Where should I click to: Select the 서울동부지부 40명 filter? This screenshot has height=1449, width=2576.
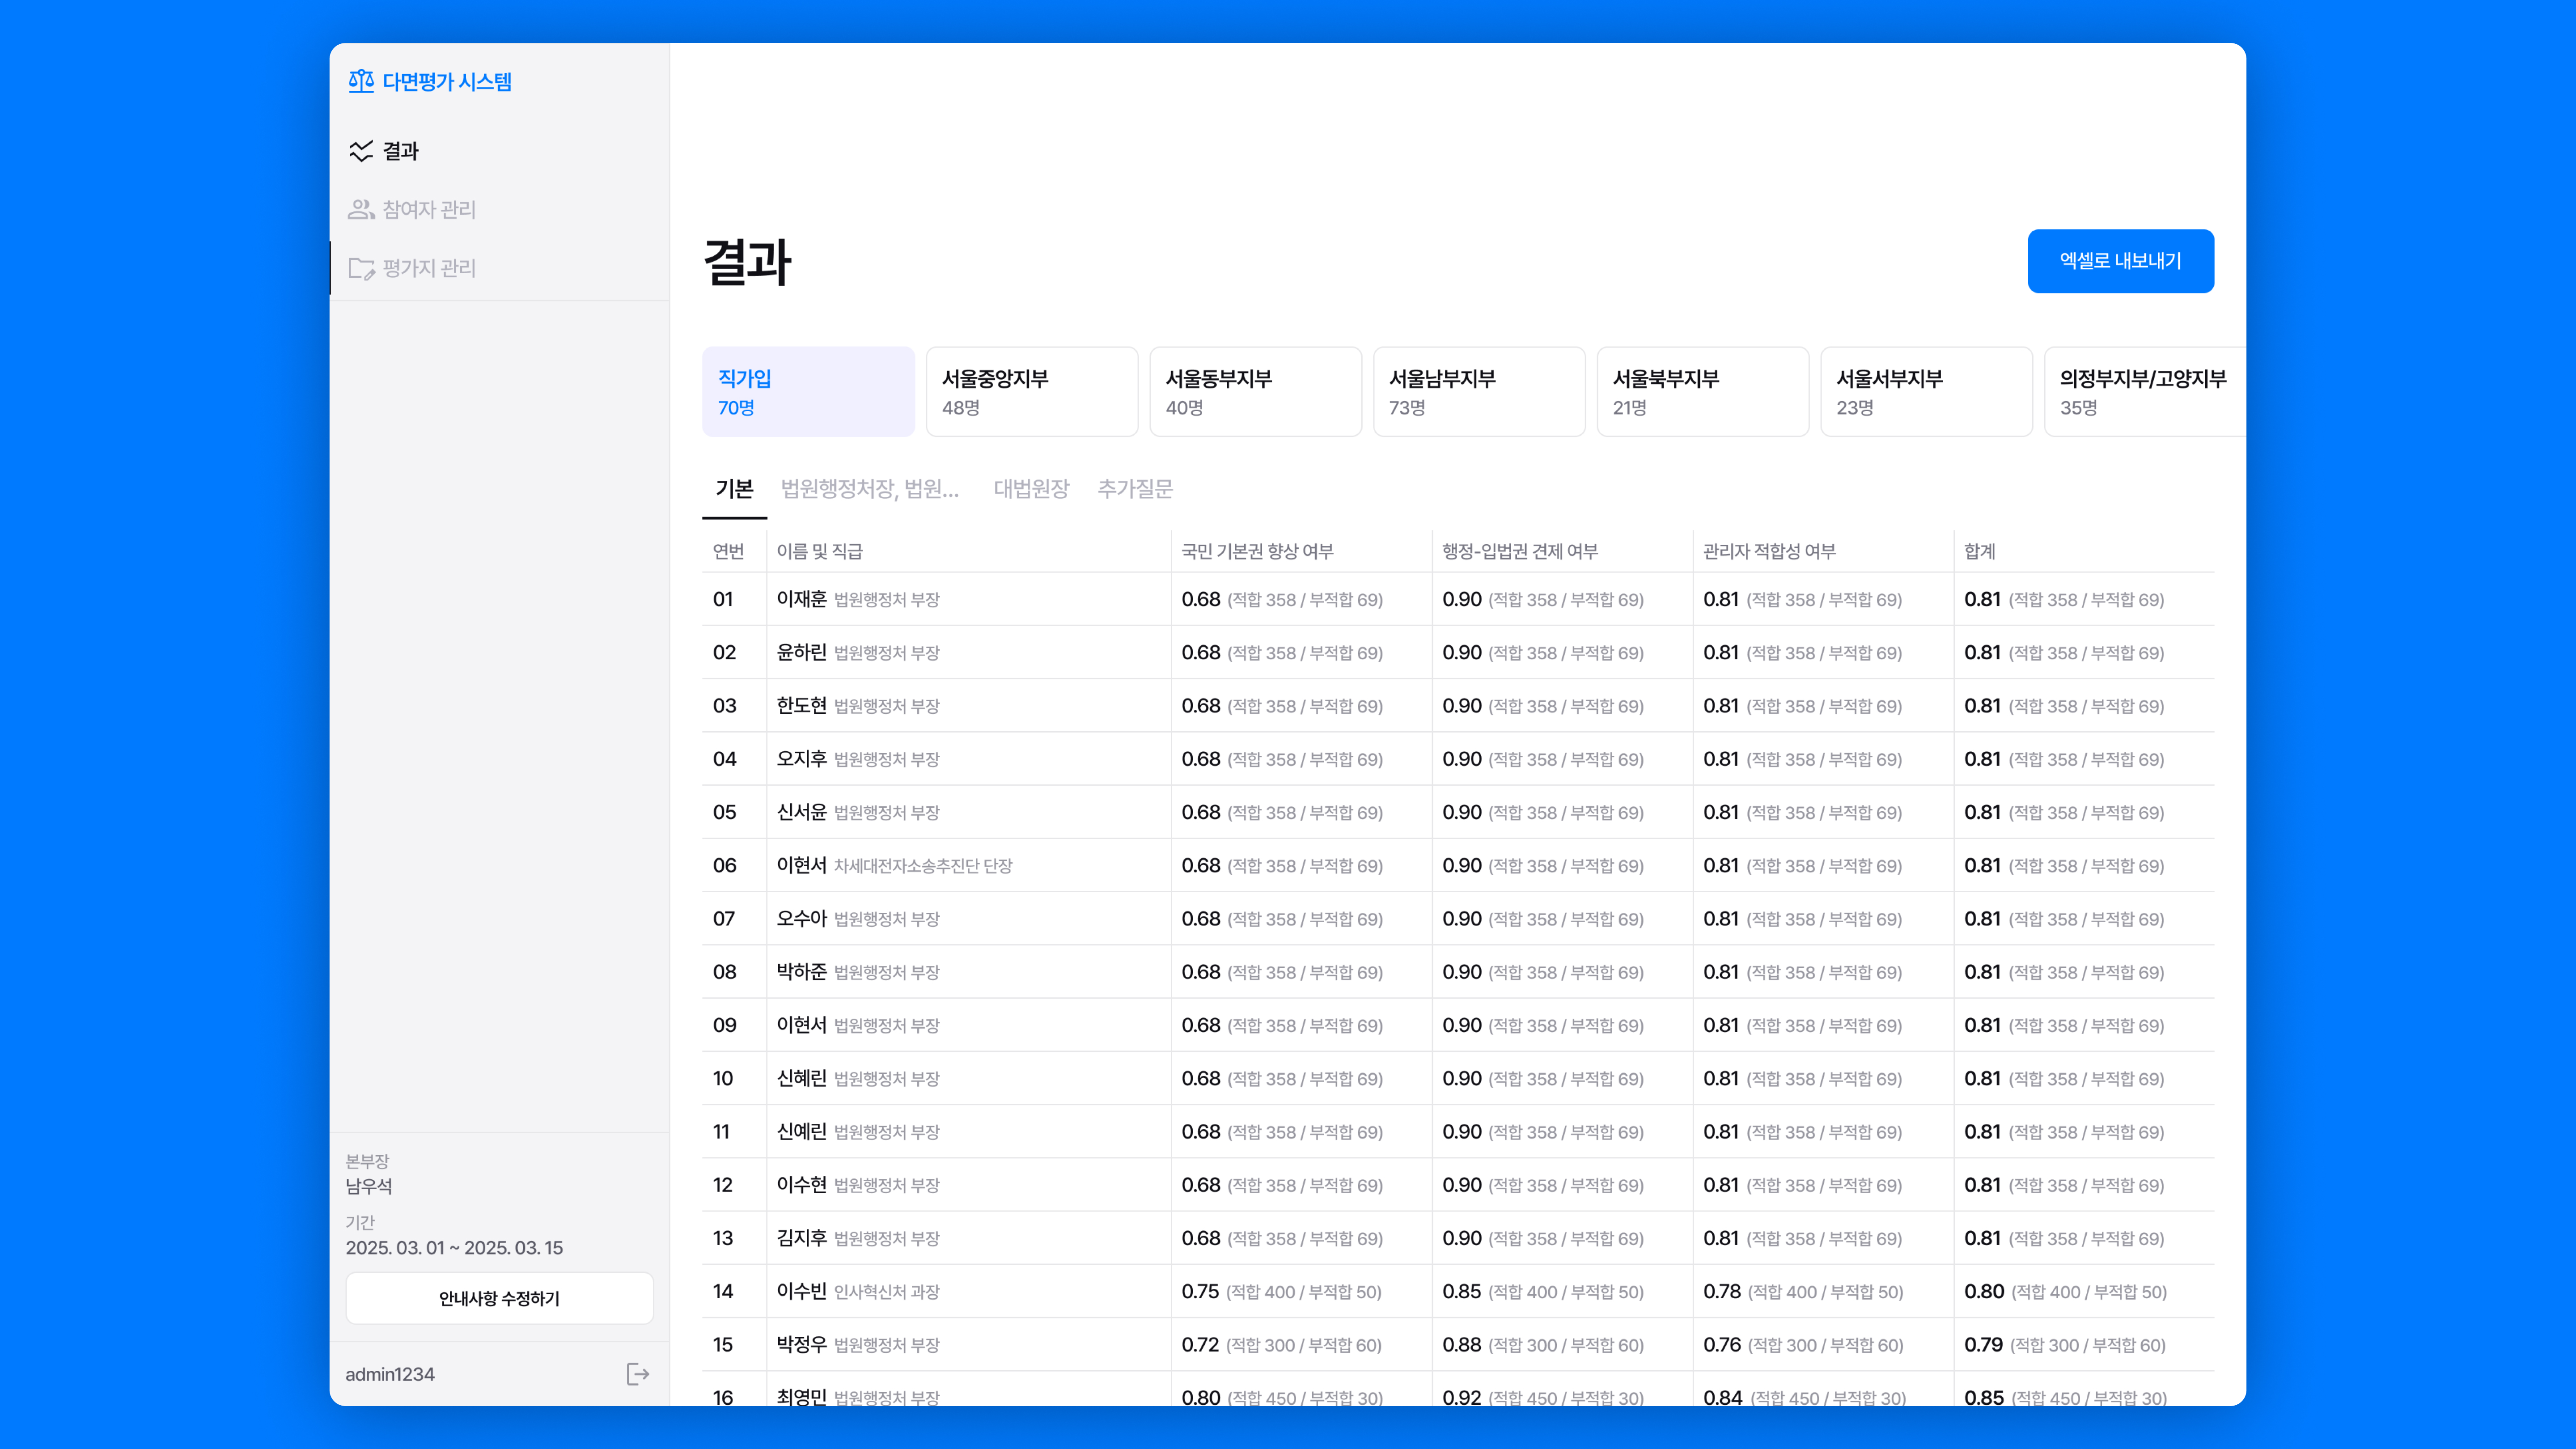(1255, 391)
